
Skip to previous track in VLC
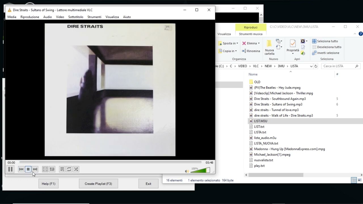pos(21,169)
